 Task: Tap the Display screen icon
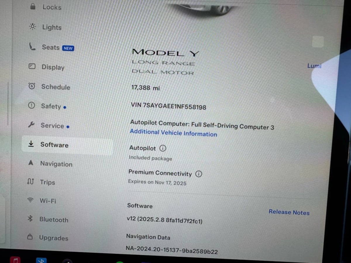[32, 66]
